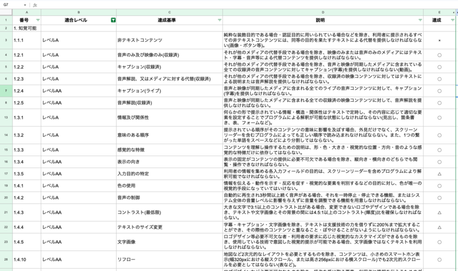Select the レベルAA cell in row 1.2.5
Image resolution: width=458 pixels, height=271 pixels.
(x=78, y=103)
